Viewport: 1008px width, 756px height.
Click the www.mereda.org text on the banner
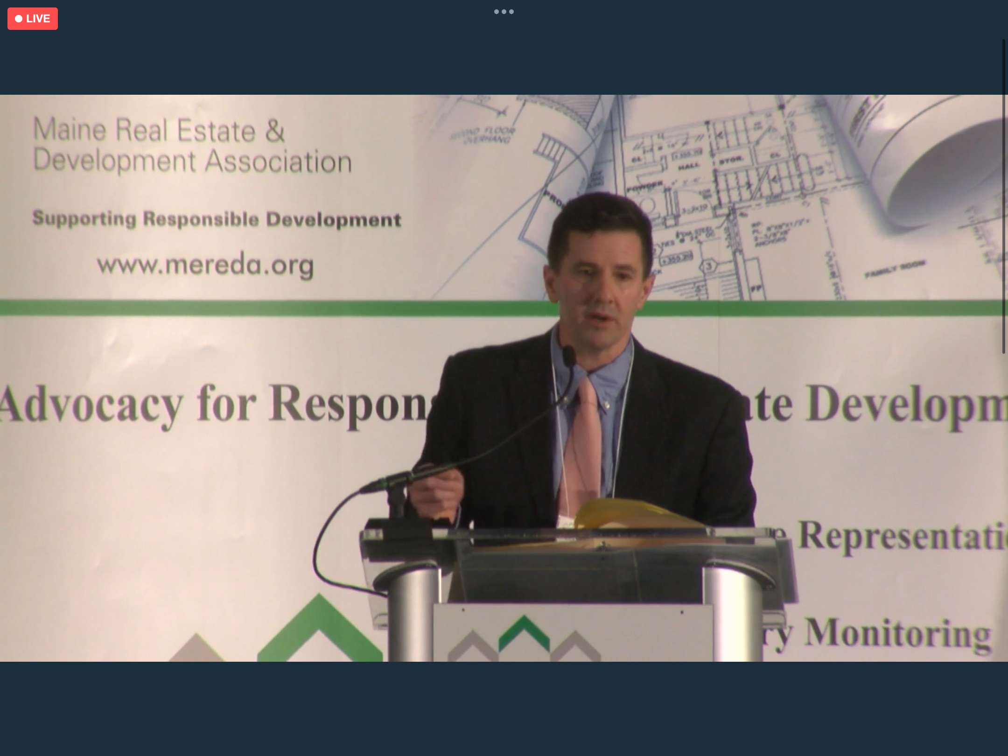pos(205,266)
